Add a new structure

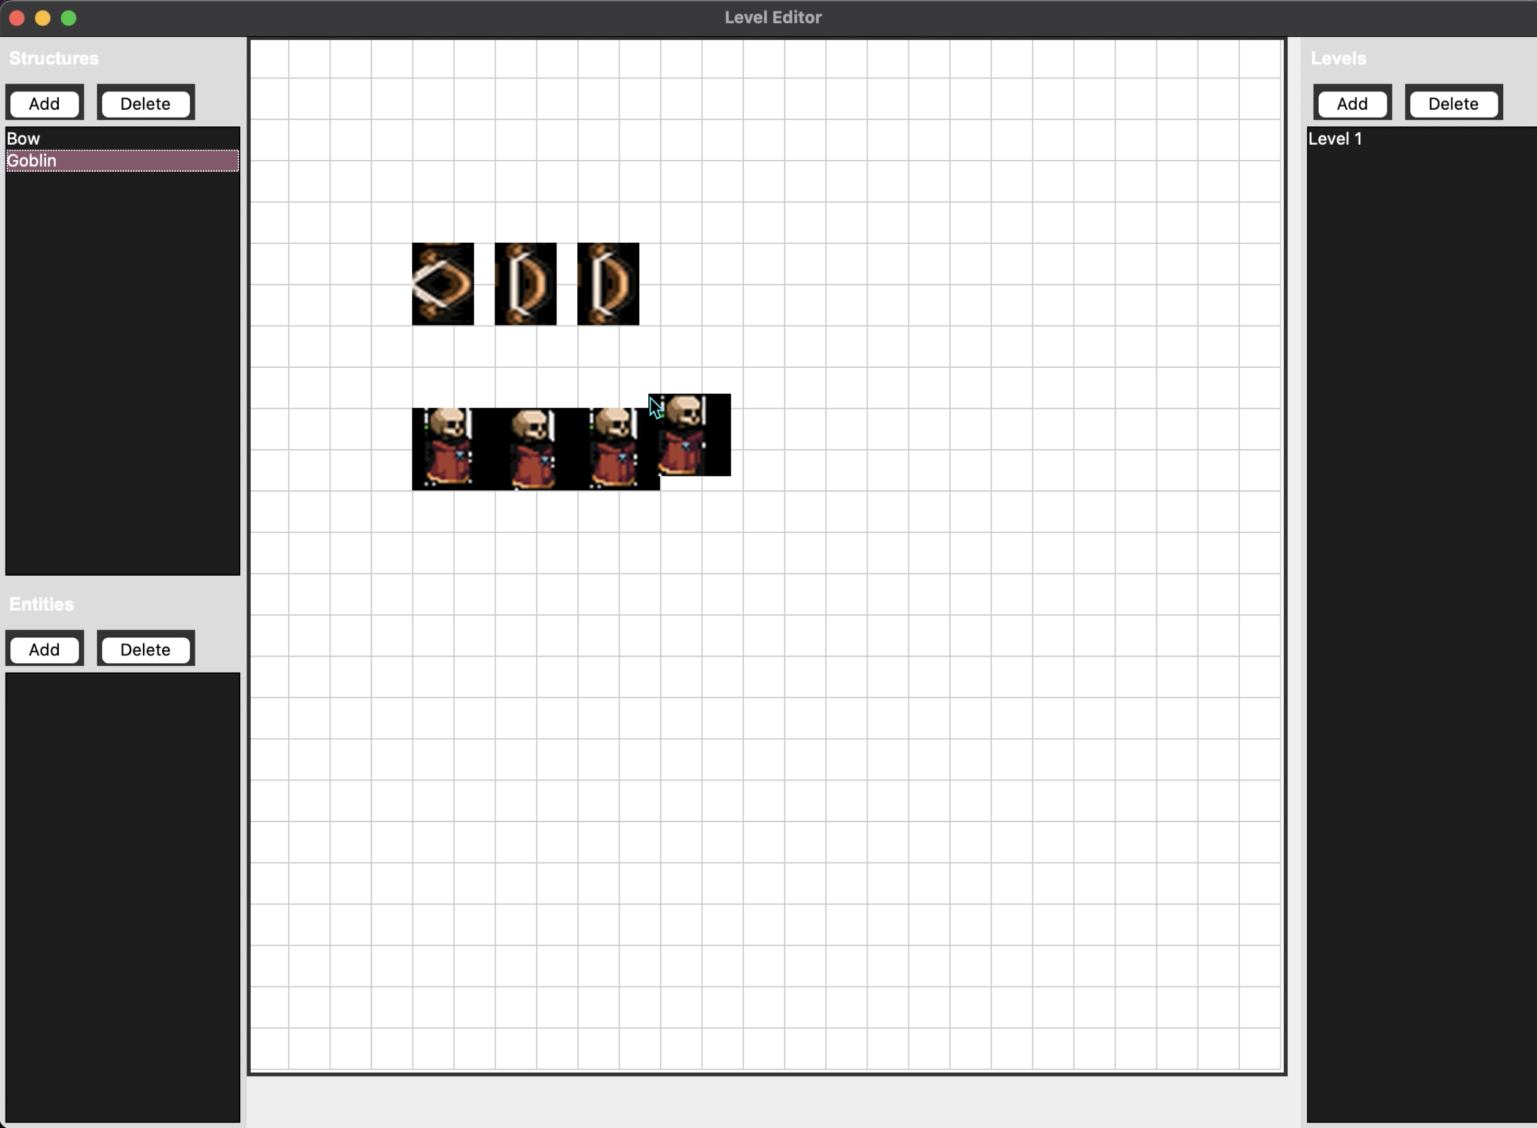[44, 103]
